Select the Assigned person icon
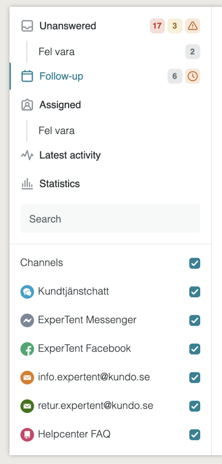 [27, 105]
